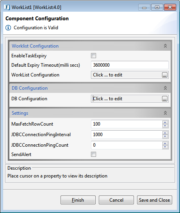The width and height of the screenshot is (180, 213).
Task: Click the info icon beside Configuration is Valid
Action: (x=8, y=28)
